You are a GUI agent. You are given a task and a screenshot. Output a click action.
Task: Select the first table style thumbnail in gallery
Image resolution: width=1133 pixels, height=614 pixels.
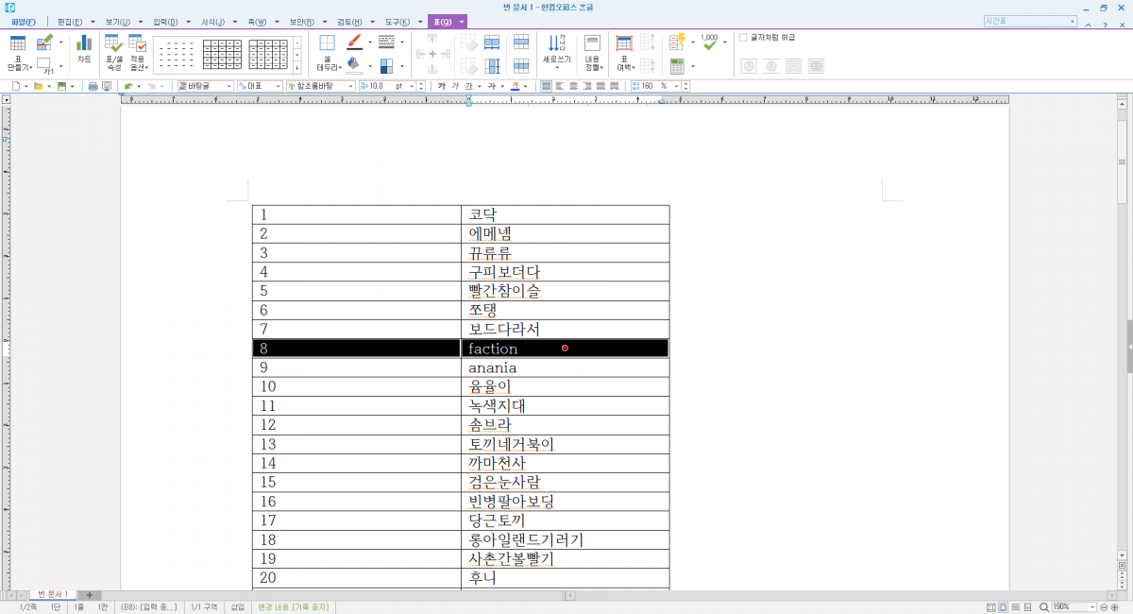tap(176, 55)
